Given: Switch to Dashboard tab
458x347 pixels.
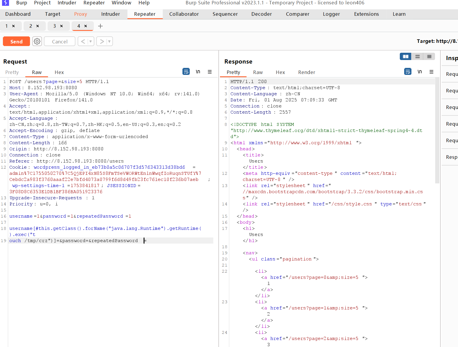Looking at the screenshot, I should tap(18, 14).
